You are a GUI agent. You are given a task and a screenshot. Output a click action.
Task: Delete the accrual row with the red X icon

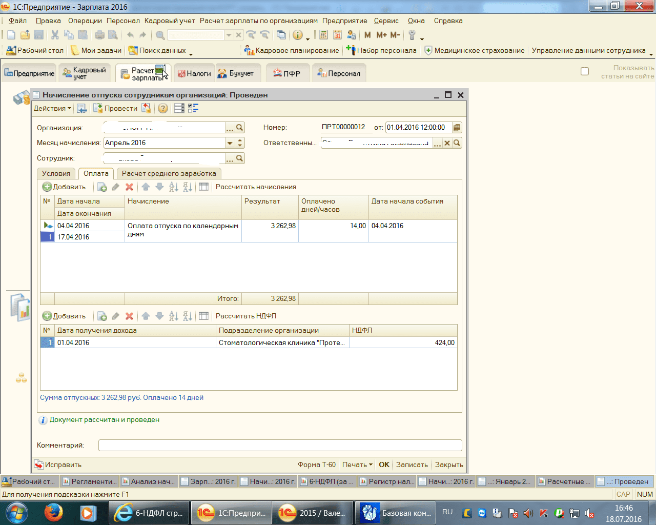(129, 187)
